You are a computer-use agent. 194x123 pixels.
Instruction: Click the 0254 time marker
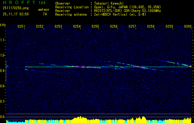[x=77, y=26]
